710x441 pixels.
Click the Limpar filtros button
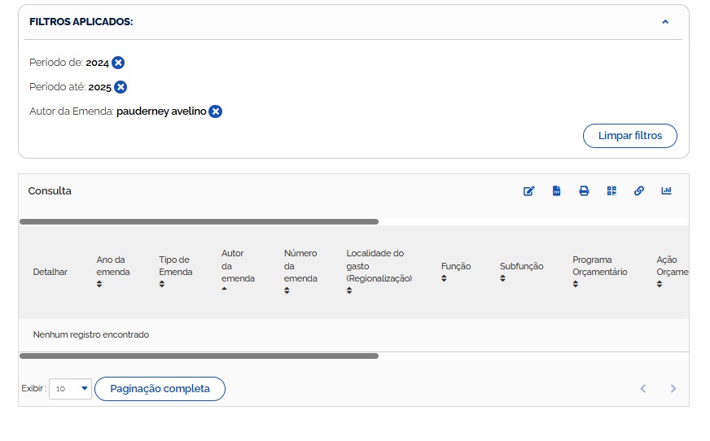629,136
